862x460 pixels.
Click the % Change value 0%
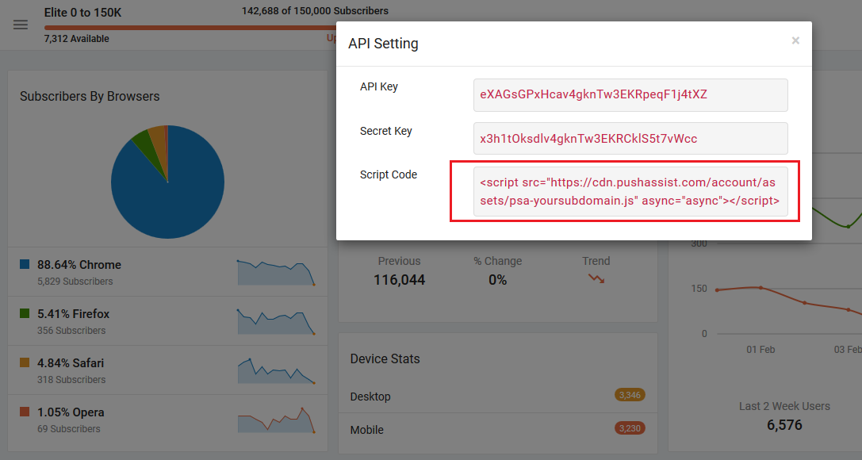[x=497, y=280]
